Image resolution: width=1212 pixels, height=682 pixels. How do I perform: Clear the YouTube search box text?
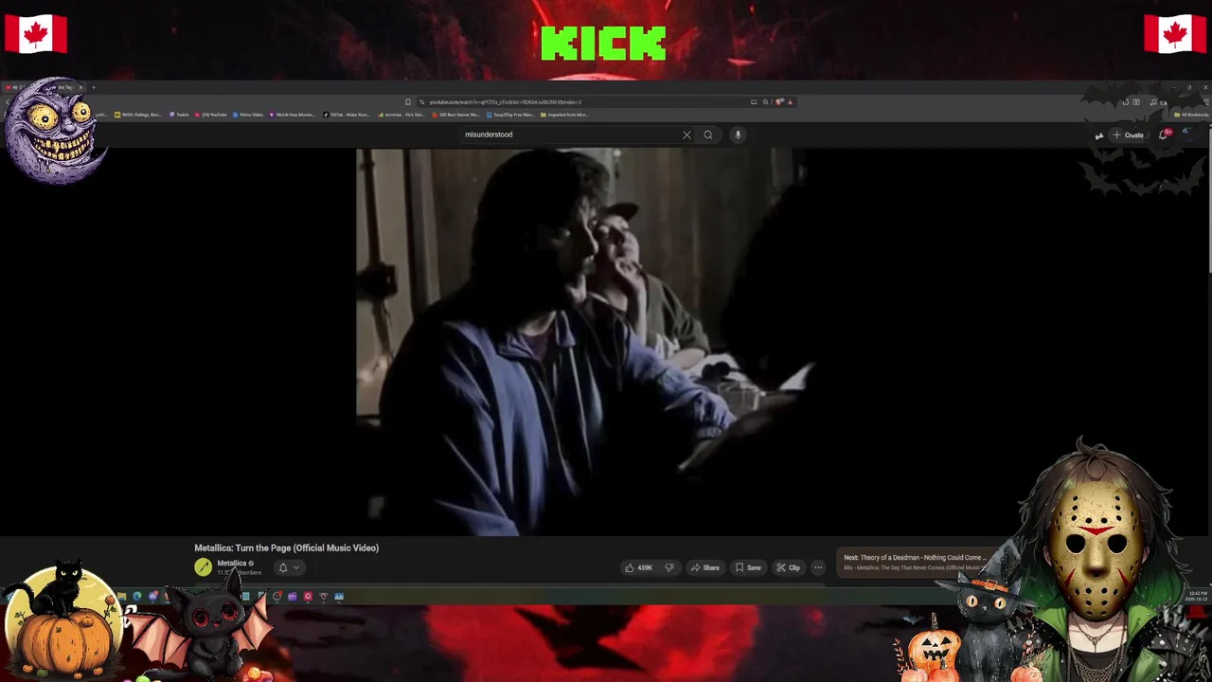click(x=686, y=135)
